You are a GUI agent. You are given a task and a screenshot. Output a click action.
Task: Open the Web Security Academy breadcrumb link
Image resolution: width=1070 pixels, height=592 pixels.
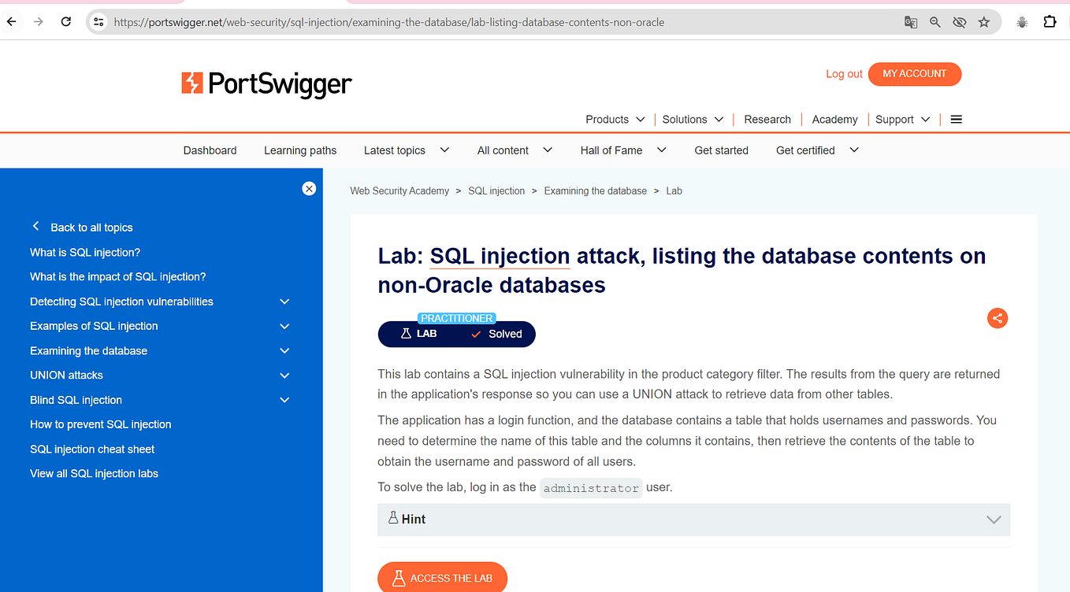tap(399, 191)
